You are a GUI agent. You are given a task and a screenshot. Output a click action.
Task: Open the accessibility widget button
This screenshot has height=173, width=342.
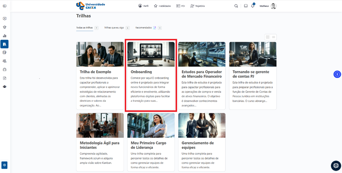click(337, 74)
